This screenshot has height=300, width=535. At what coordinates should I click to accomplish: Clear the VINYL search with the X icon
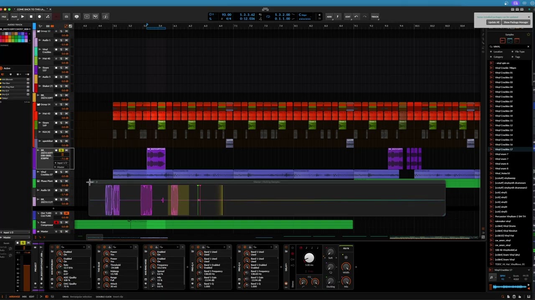coord(528,47)
